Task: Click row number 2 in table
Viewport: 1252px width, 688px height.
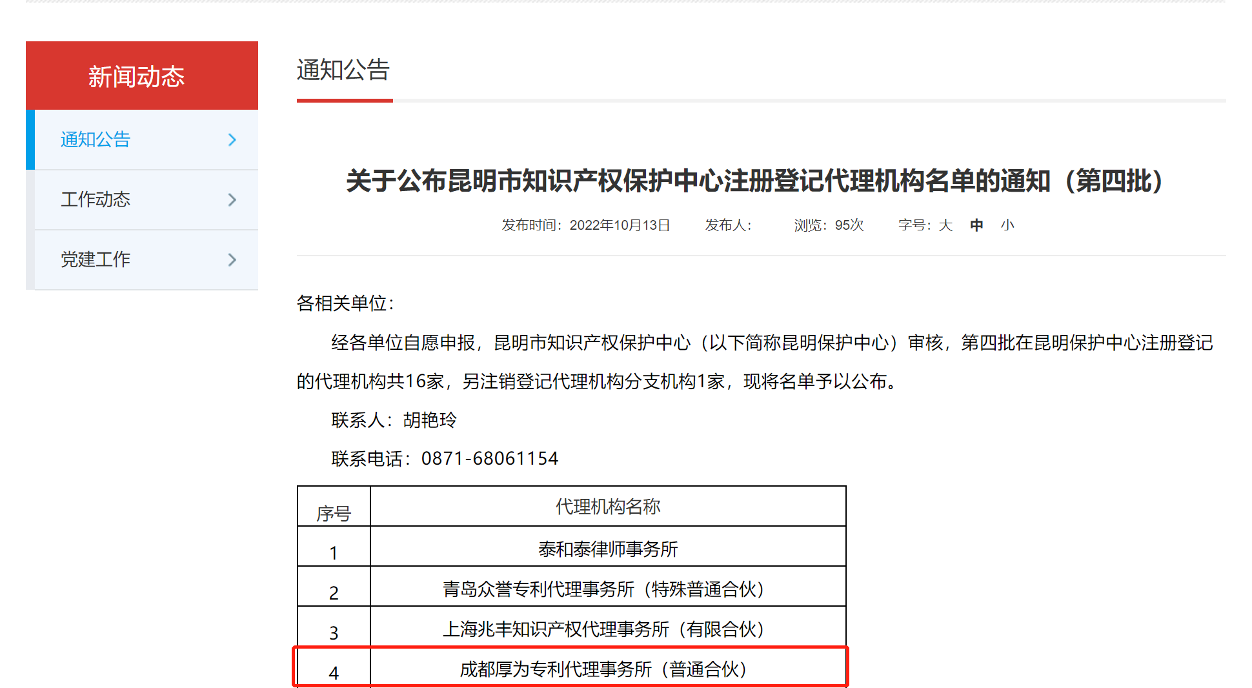Action: pyautogui.click(x=334, y=593)
